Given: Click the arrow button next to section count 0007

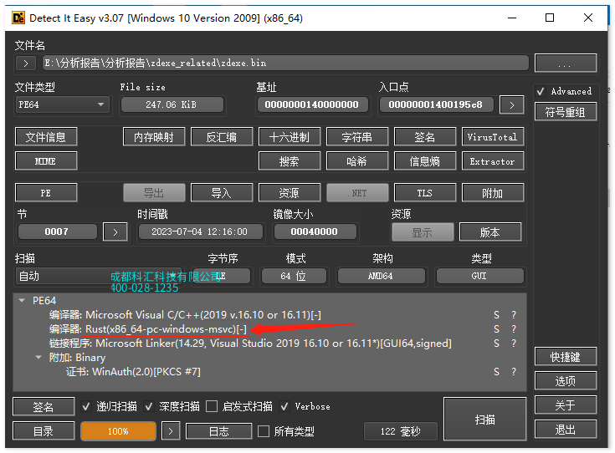Looking at the screenshot, I should 115,232.
